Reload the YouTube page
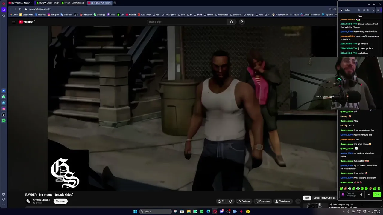 click(20, 9)
